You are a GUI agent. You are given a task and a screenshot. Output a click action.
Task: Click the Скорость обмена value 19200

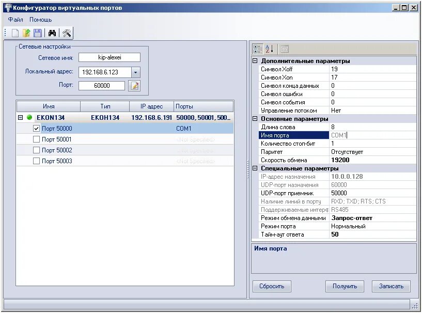(x=373, y=160)
